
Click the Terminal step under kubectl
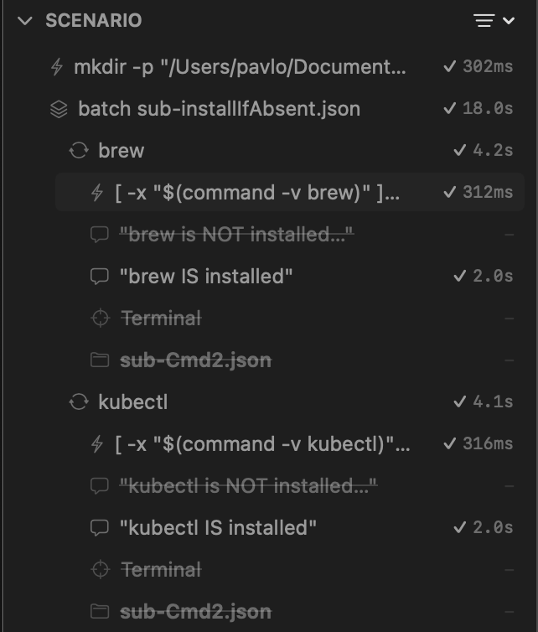point(161,570)
